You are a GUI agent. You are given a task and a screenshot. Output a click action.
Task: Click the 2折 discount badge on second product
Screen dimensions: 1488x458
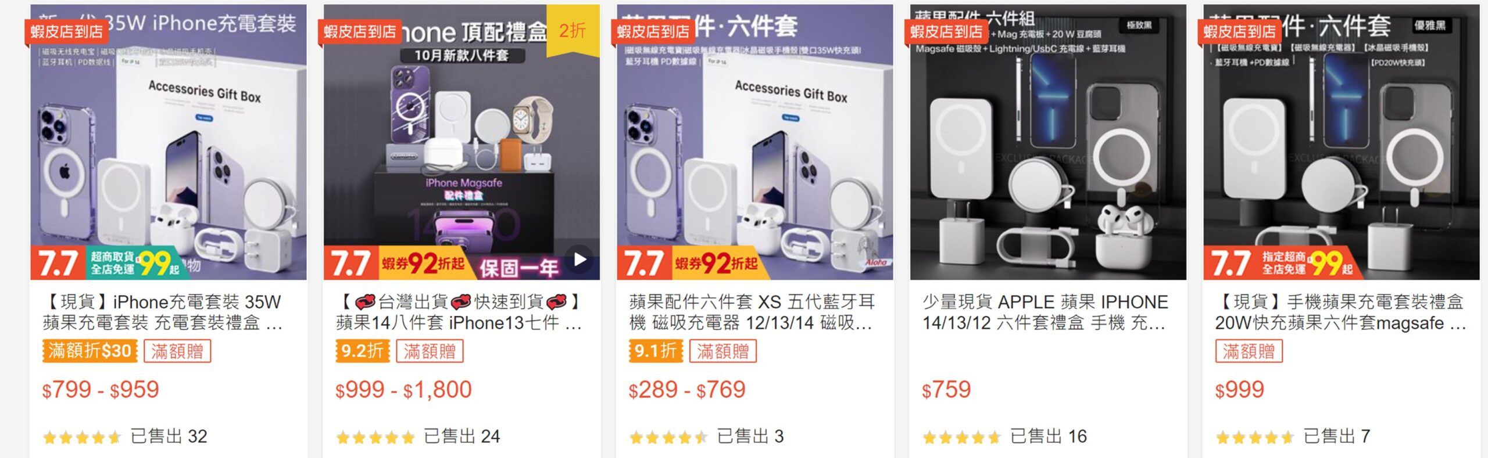[x=573, y=31]
